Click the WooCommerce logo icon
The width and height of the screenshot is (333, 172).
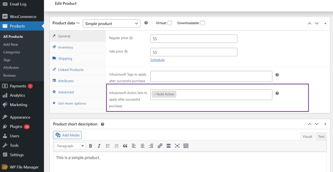pyautogui.click(x=5, y=17)
